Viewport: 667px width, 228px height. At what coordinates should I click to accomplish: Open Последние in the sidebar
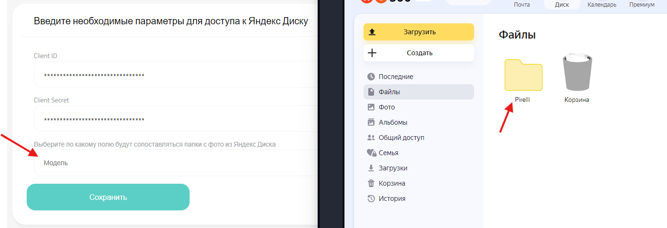(419, 77)
